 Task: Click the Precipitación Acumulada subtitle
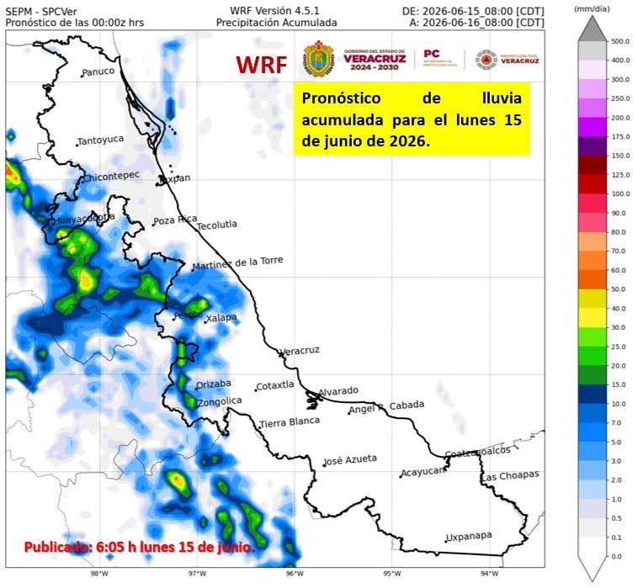coord(276,23)
